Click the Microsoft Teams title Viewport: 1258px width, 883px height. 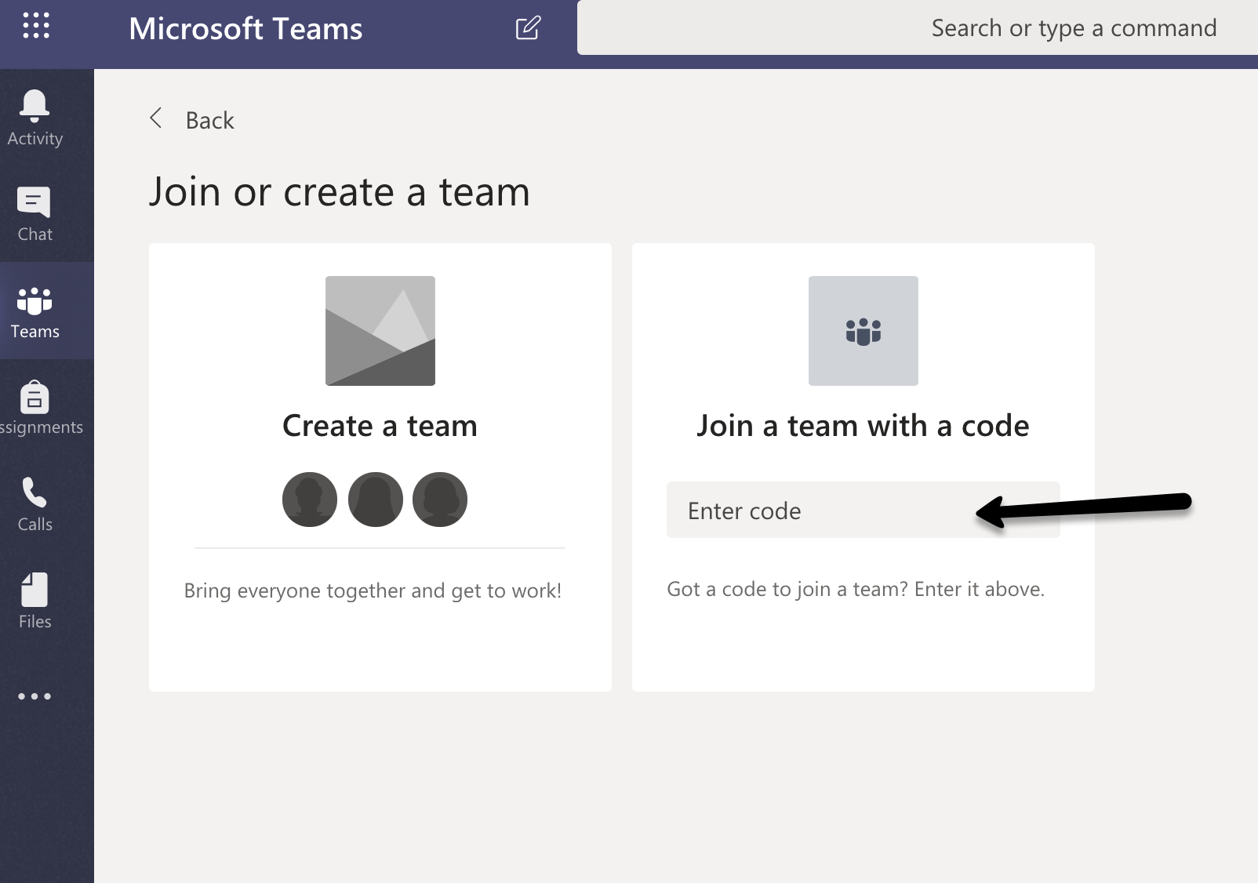coord(245,29)
